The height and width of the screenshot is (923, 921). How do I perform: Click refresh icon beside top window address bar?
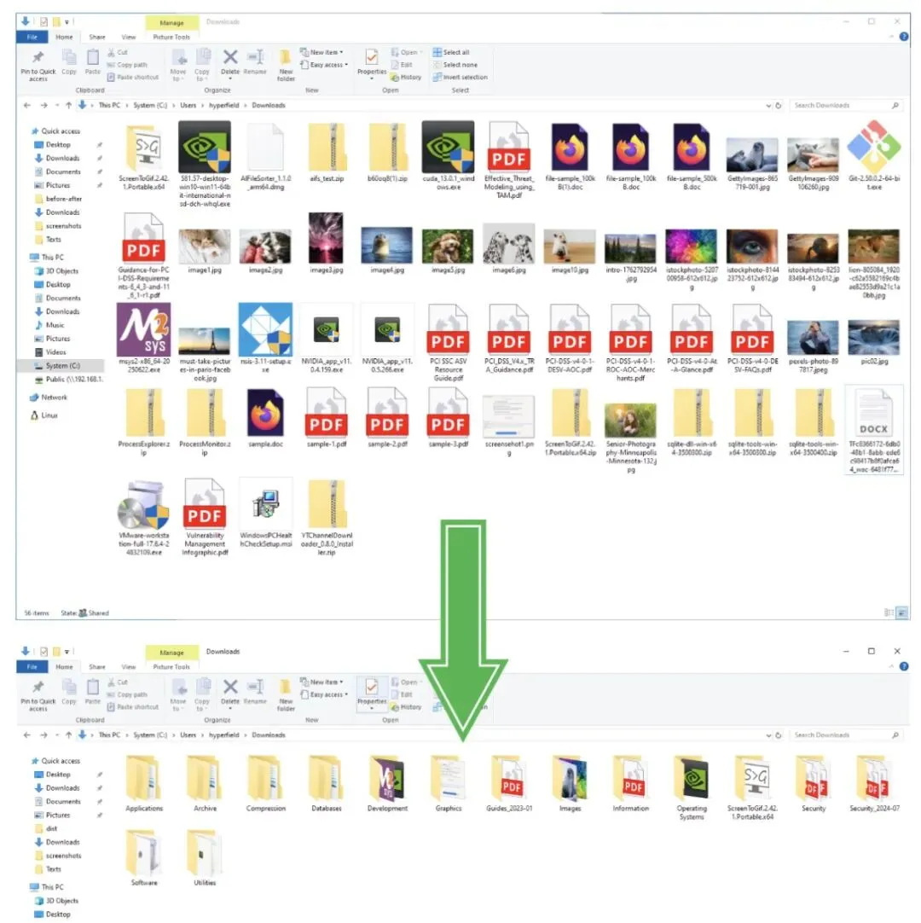pyautogui.click(x=778, y=106)
